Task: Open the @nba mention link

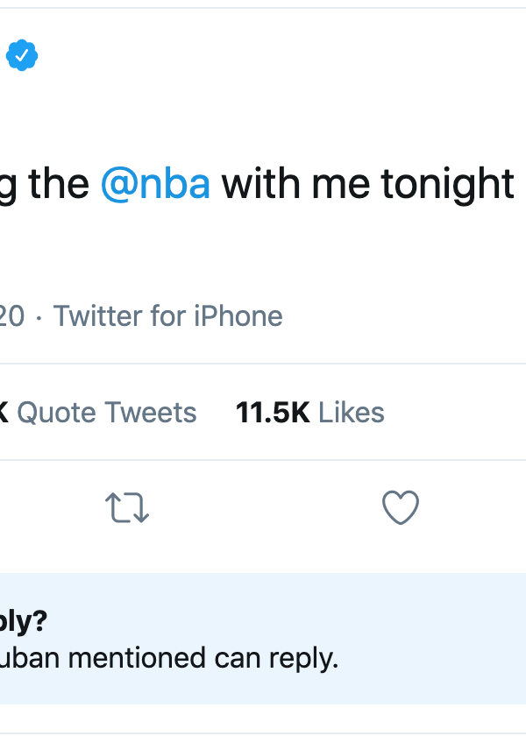Action: click(x=155, y=185)
